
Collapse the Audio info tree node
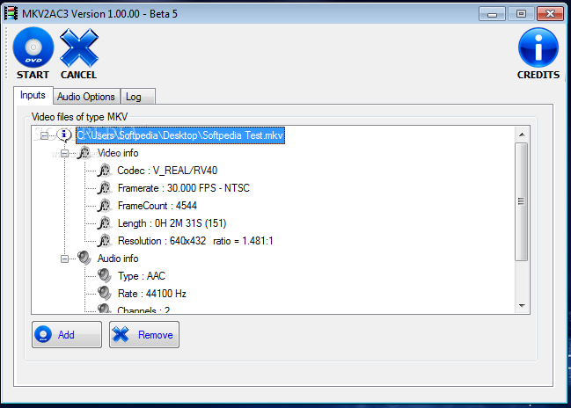(x=64, y=259)
